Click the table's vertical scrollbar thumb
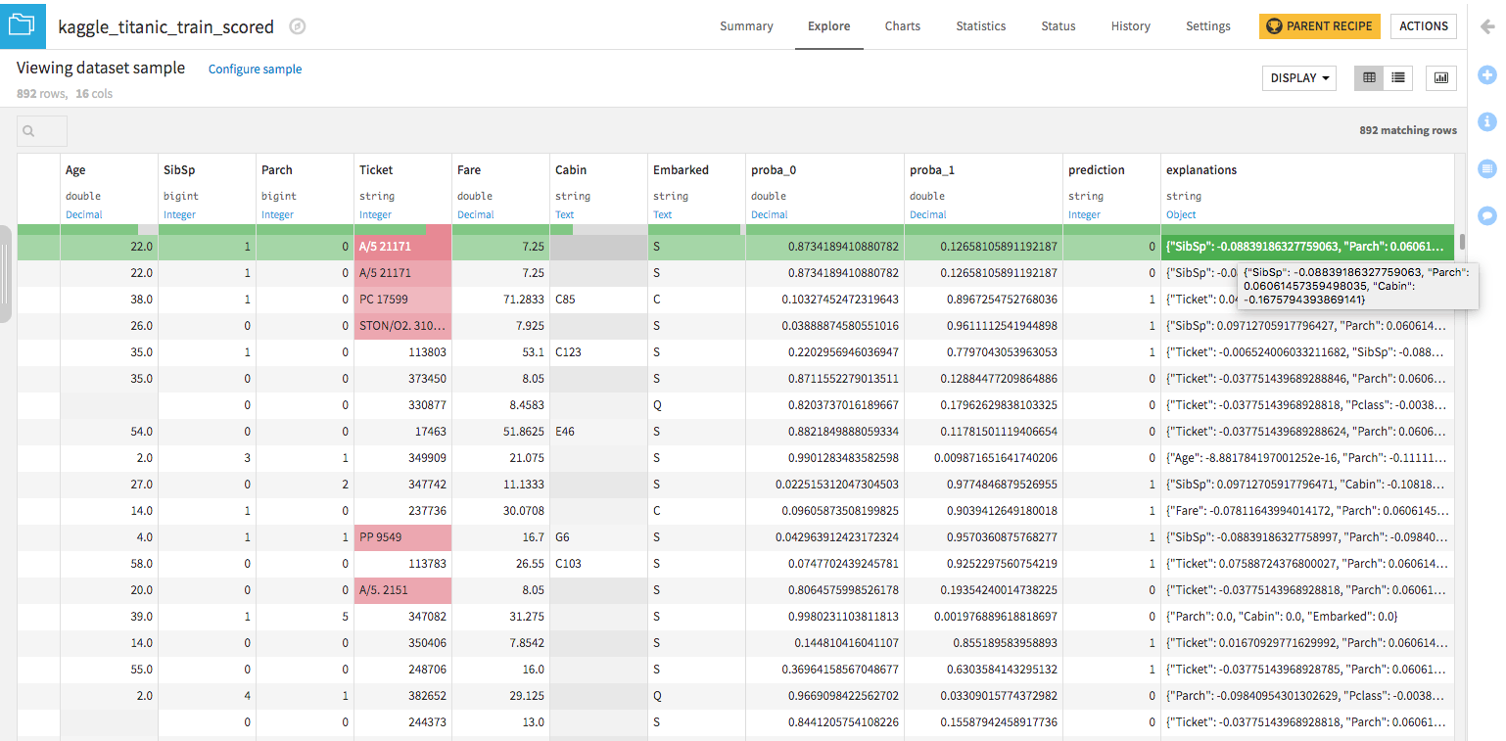This screenshot has height=741, width=1506. [1462, 242]
